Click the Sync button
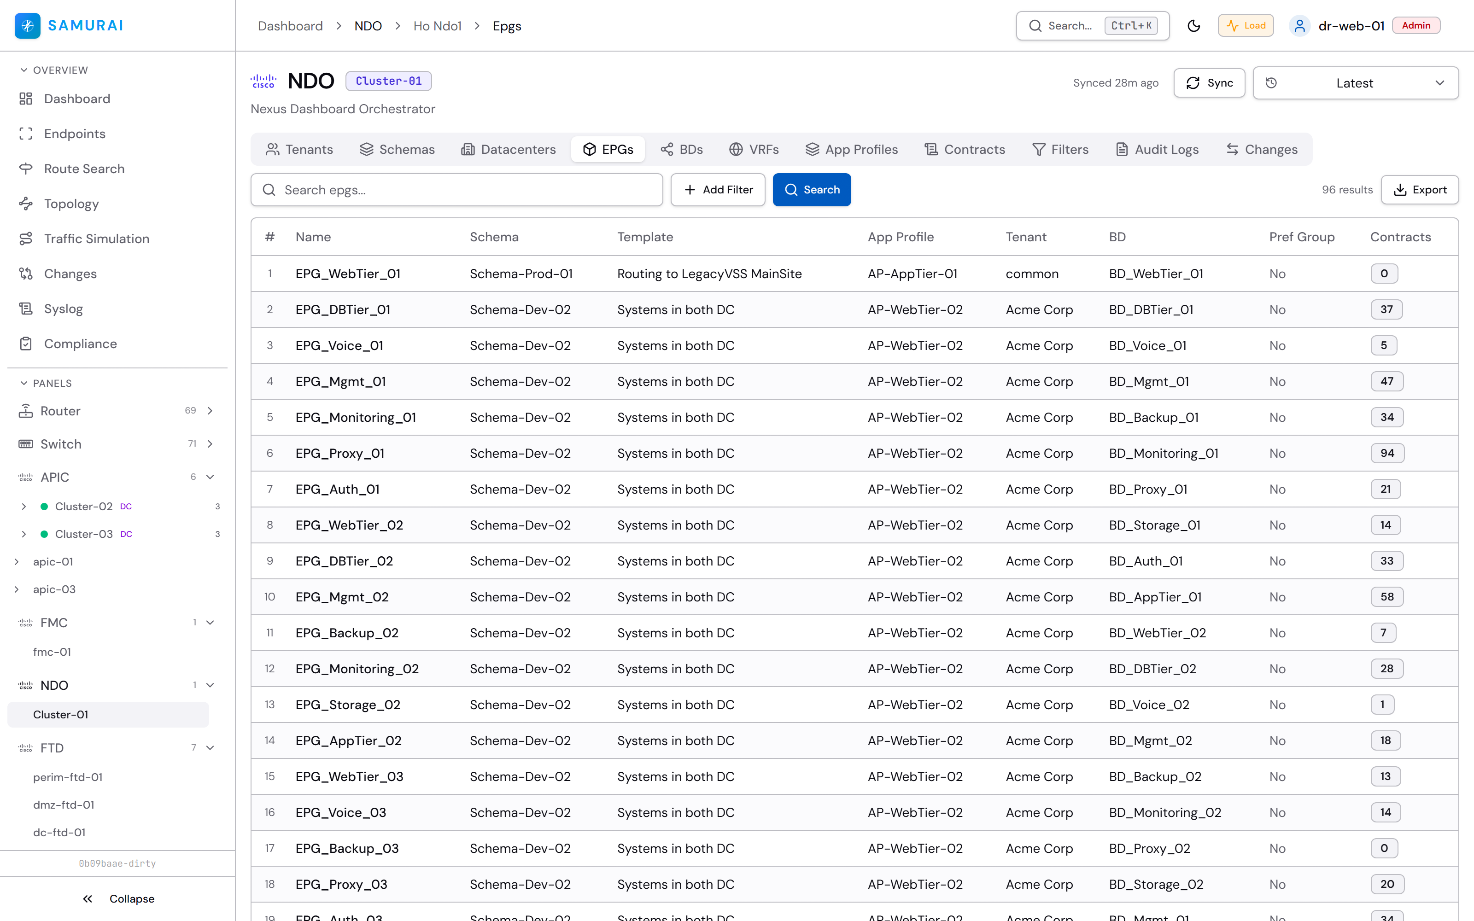 [x=1209, y=83]
